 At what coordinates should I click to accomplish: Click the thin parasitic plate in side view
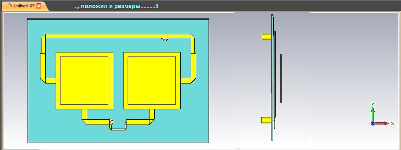point(281,78)
